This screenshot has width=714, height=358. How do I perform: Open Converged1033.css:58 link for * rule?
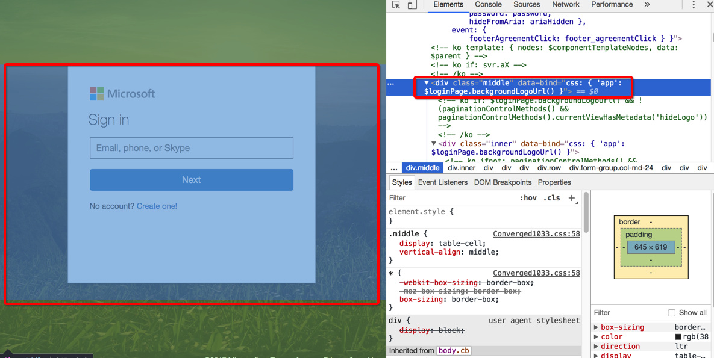[x=536, y=273]
